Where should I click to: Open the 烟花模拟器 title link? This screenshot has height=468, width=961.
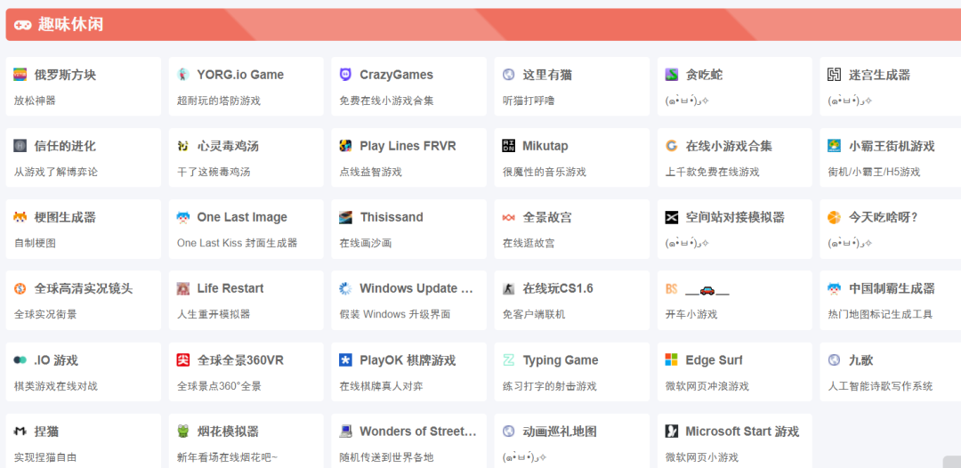click(x=228, y=432)
